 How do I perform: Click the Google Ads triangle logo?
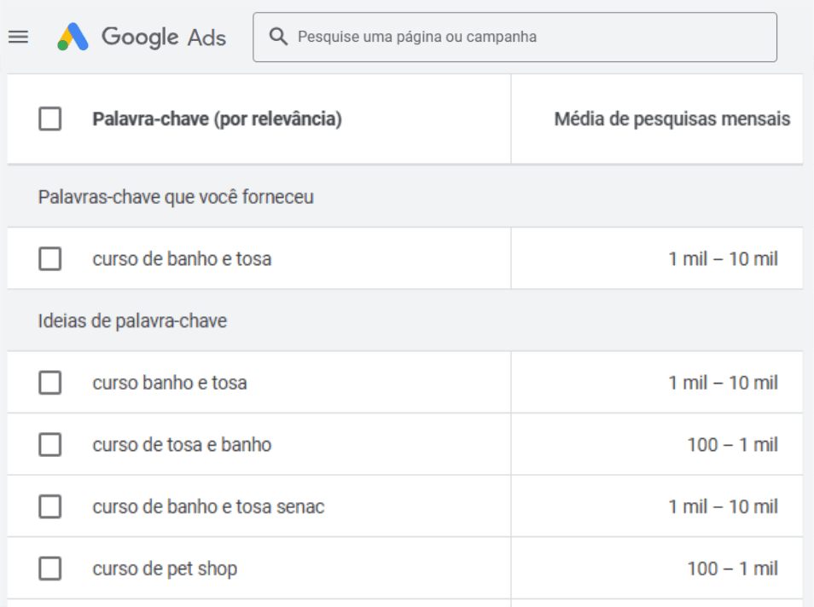tap(73, 37)
